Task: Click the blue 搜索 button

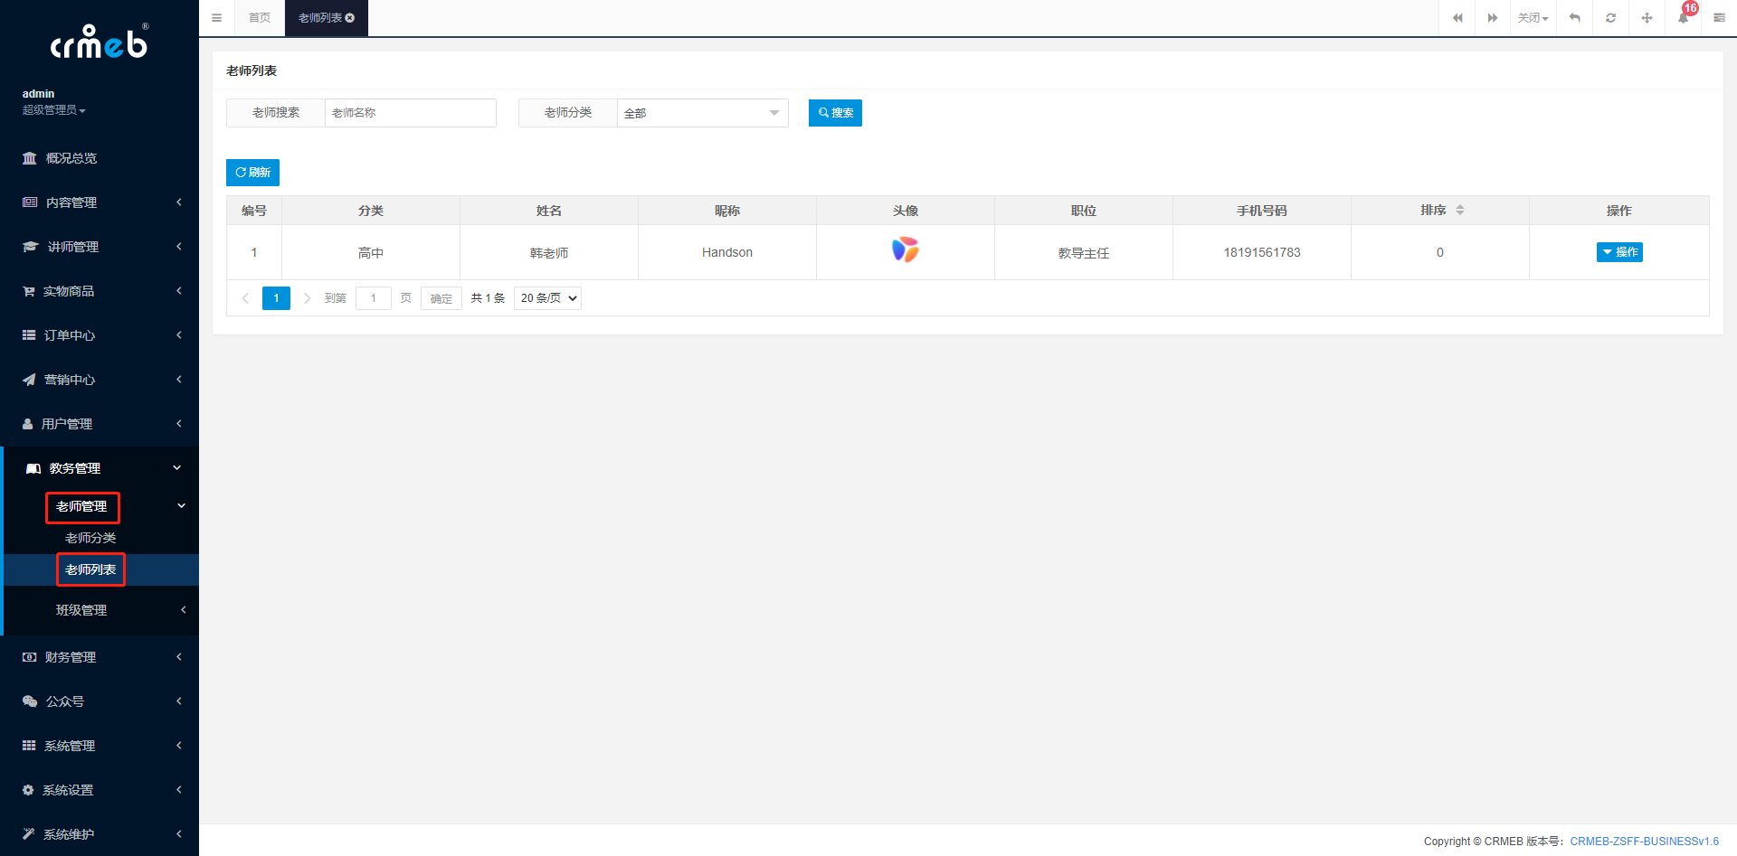Action: pos(835,113)
